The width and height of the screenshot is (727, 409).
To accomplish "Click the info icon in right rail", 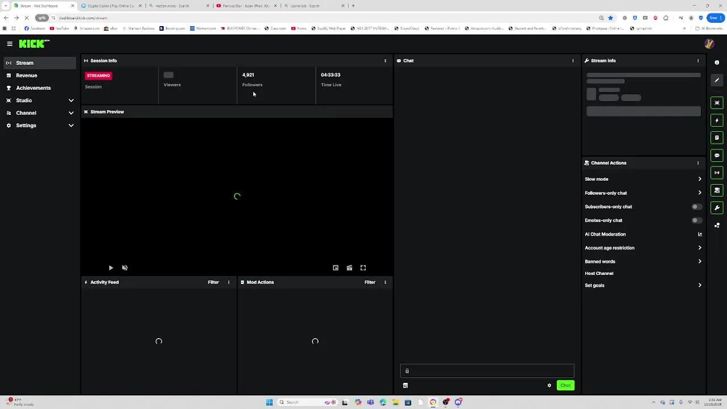I will point(717,62).
